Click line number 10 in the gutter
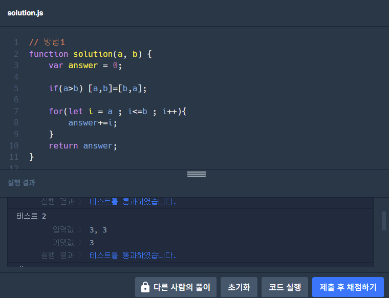389x298 pixels. point(14,145)
